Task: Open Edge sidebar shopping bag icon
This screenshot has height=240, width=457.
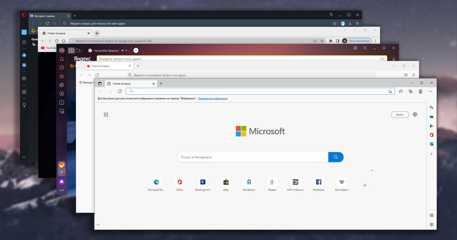Action: [431, 117]
